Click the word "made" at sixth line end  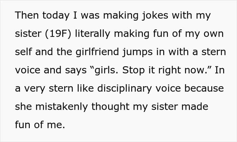click(195, 106)
